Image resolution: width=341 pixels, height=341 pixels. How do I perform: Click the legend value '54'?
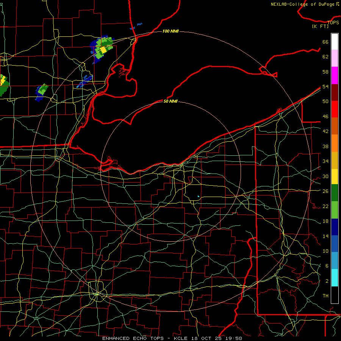325,86
